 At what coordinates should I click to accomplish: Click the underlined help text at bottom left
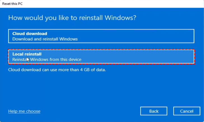click(x=24, y=111)
